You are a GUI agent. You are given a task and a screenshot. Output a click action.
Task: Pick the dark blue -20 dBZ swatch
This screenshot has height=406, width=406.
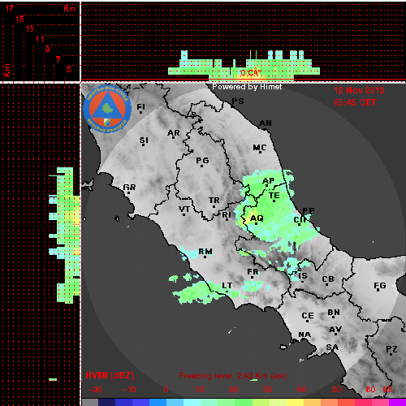[x=106, y=402]
